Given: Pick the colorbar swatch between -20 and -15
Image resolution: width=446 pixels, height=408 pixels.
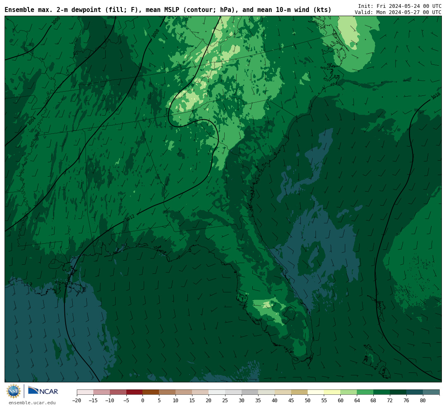Looking at the screenshot, I should [85, 392].
